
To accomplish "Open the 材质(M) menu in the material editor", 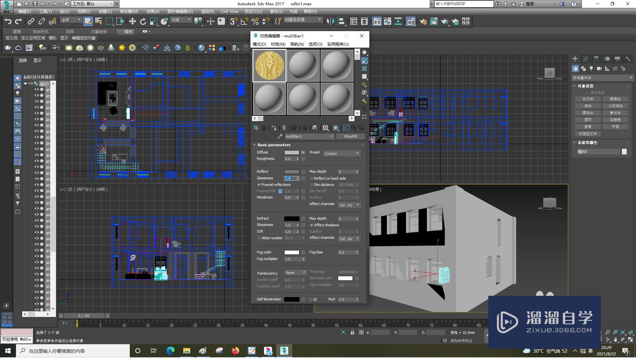I will click(278, 44).
